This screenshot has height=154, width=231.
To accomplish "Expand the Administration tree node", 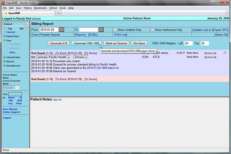I will pyautogui.click(x=4, y=57).
